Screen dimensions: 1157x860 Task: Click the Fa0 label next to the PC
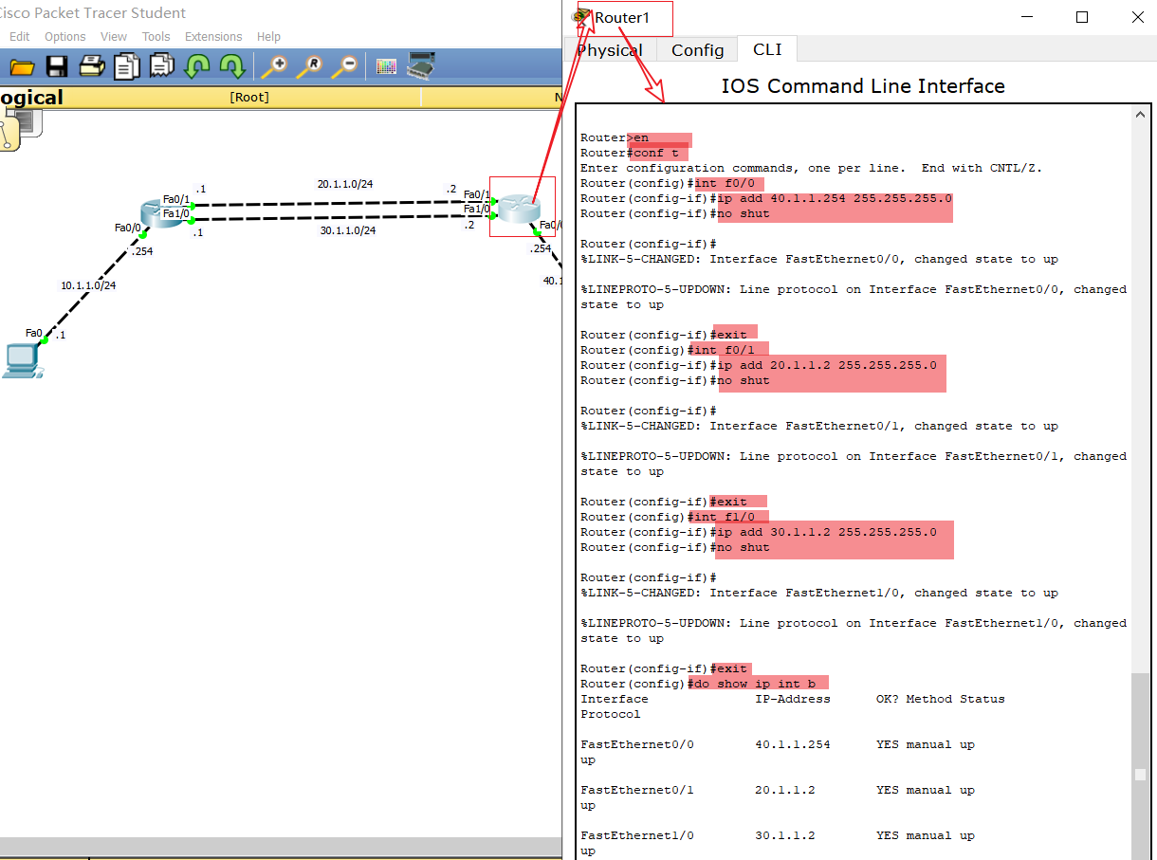(x=34, y=333)
